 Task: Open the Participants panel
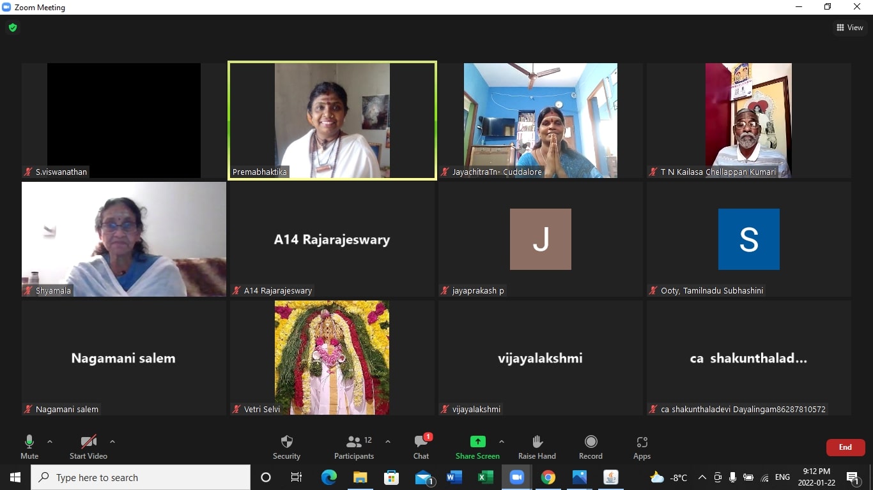click(354, 447)
